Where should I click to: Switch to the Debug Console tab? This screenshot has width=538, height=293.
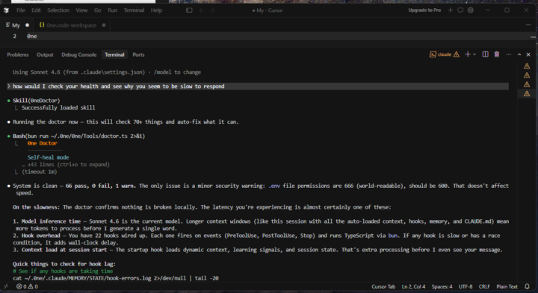(79, 54)
